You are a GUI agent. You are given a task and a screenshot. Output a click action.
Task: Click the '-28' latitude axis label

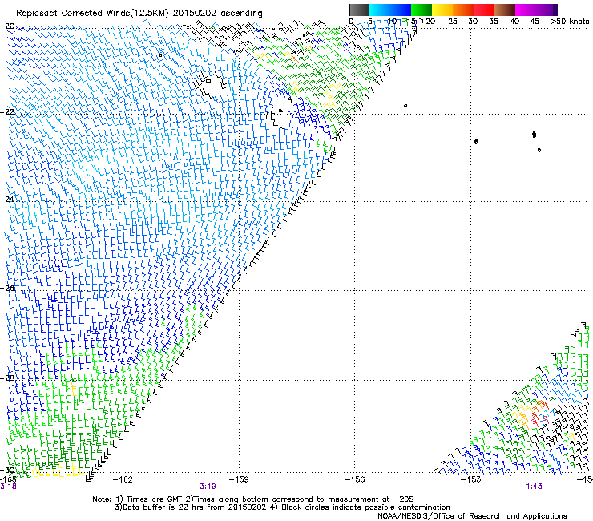tap(8, 378)
